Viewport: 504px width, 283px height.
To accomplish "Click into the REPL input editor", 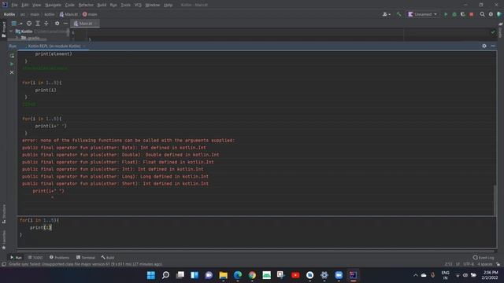I will coord(257,232).
